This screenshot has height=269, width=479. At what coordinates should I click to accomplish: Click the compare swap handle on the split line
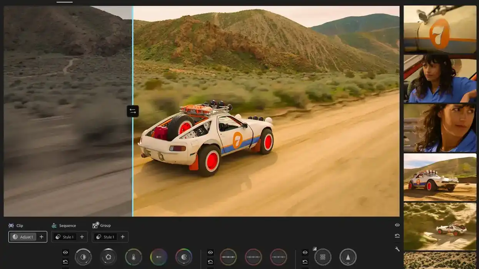click(133, 111)
